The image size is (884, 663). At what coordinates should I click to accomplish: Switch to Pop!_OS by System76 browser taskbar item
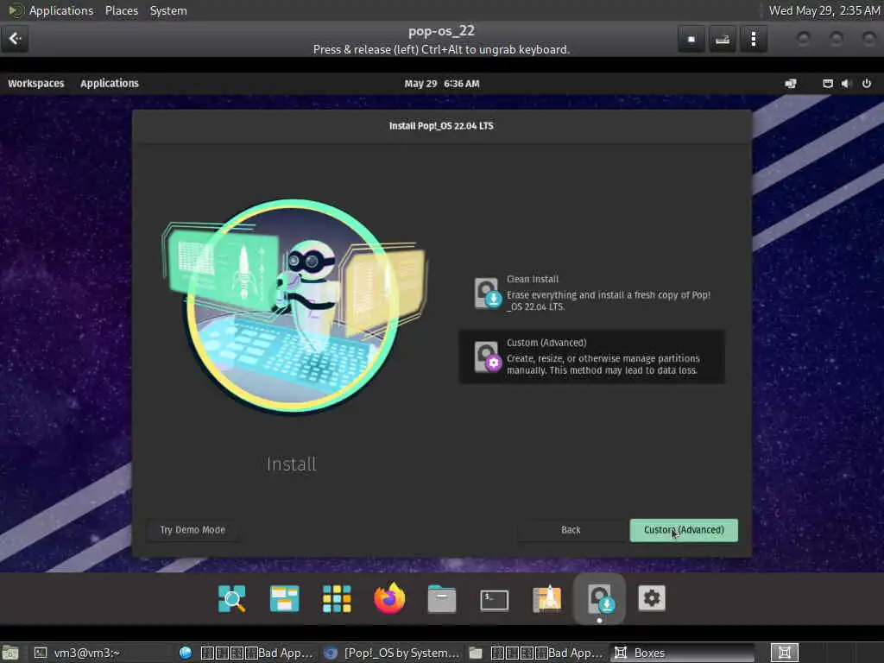click(x=393, y=653)
